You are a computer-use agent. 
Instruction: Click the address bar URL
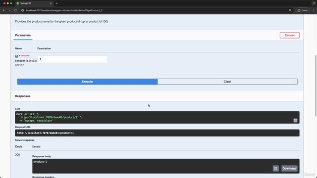(64, 10)
